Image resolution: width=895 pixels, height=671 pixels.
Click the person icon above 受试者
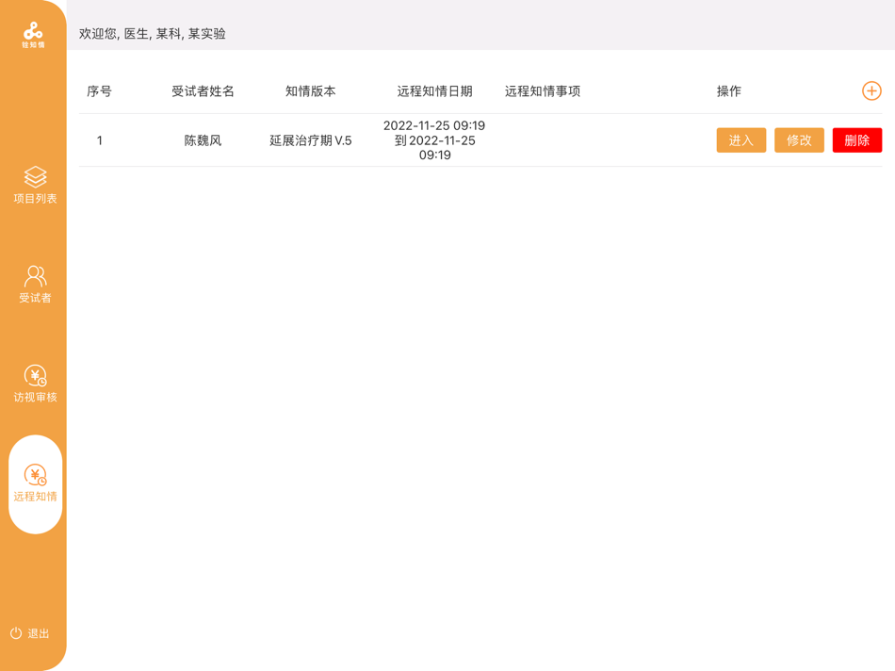click(x=35, y=272)
